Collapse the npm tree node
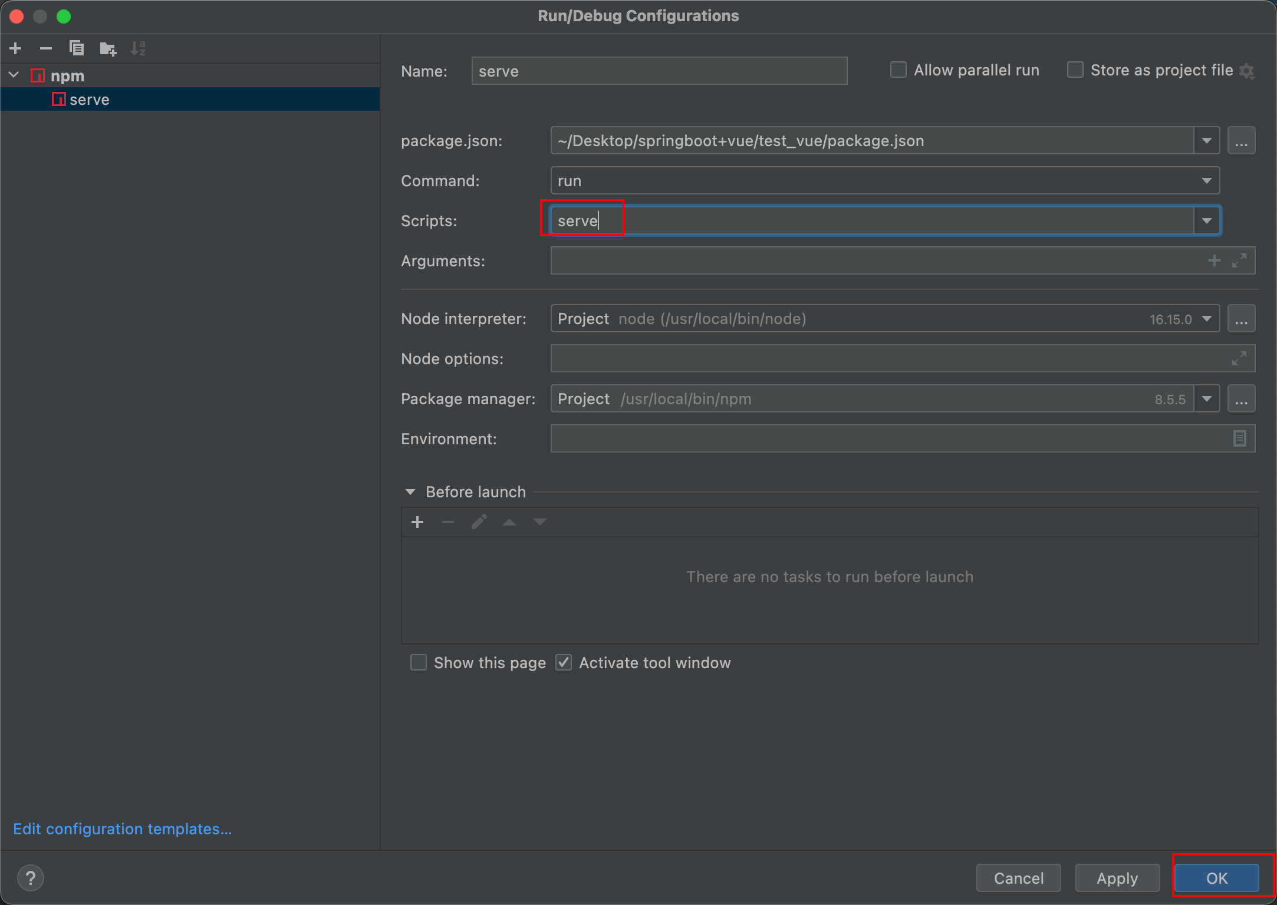 [14, 75]
